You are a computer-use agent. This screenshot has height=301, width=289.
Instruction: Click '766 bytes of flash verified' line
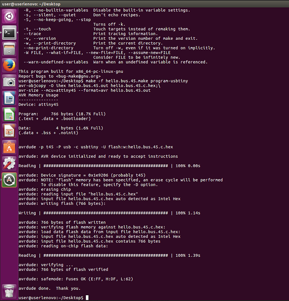pos(63,270)
